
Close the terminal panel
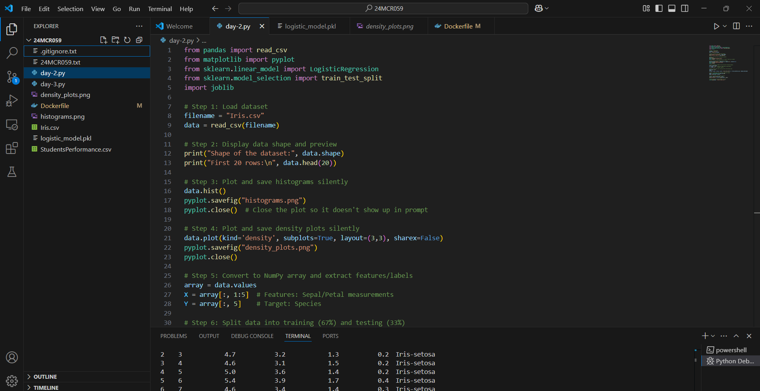749,336
